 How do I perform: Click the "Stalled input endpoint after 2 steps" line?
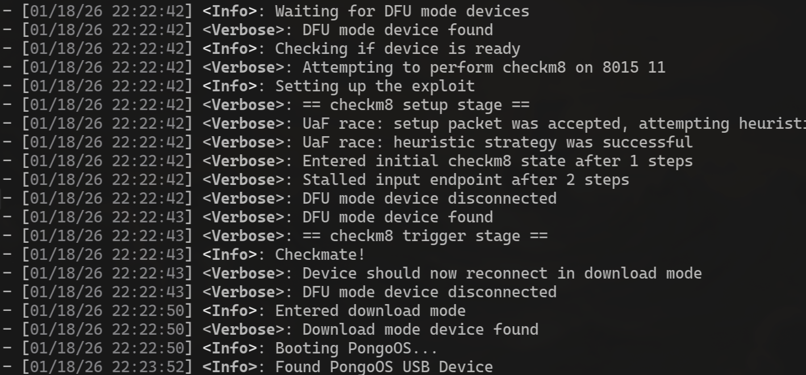465,180
